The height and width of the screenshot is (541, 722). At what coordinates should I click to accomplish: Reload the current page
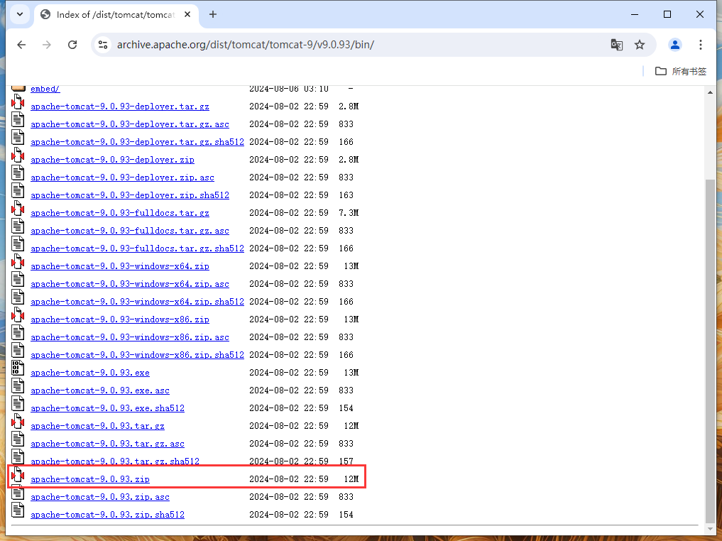pyautogui.click(x=72, y=45)
